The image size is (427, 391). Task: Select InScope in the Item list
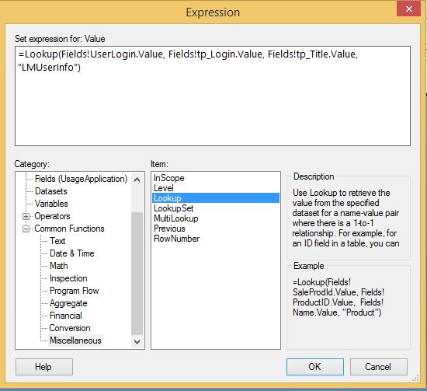tap(169, 178)
